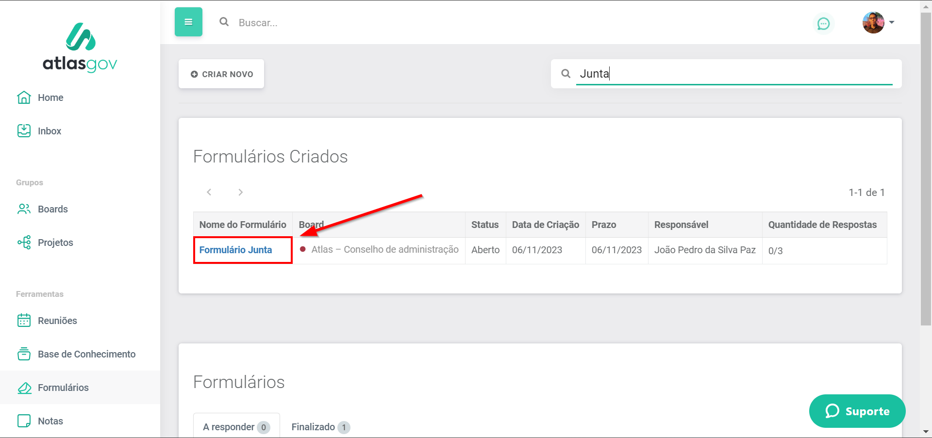Open the Home sidebar item

pyautogui.click(x=50, y=97)
